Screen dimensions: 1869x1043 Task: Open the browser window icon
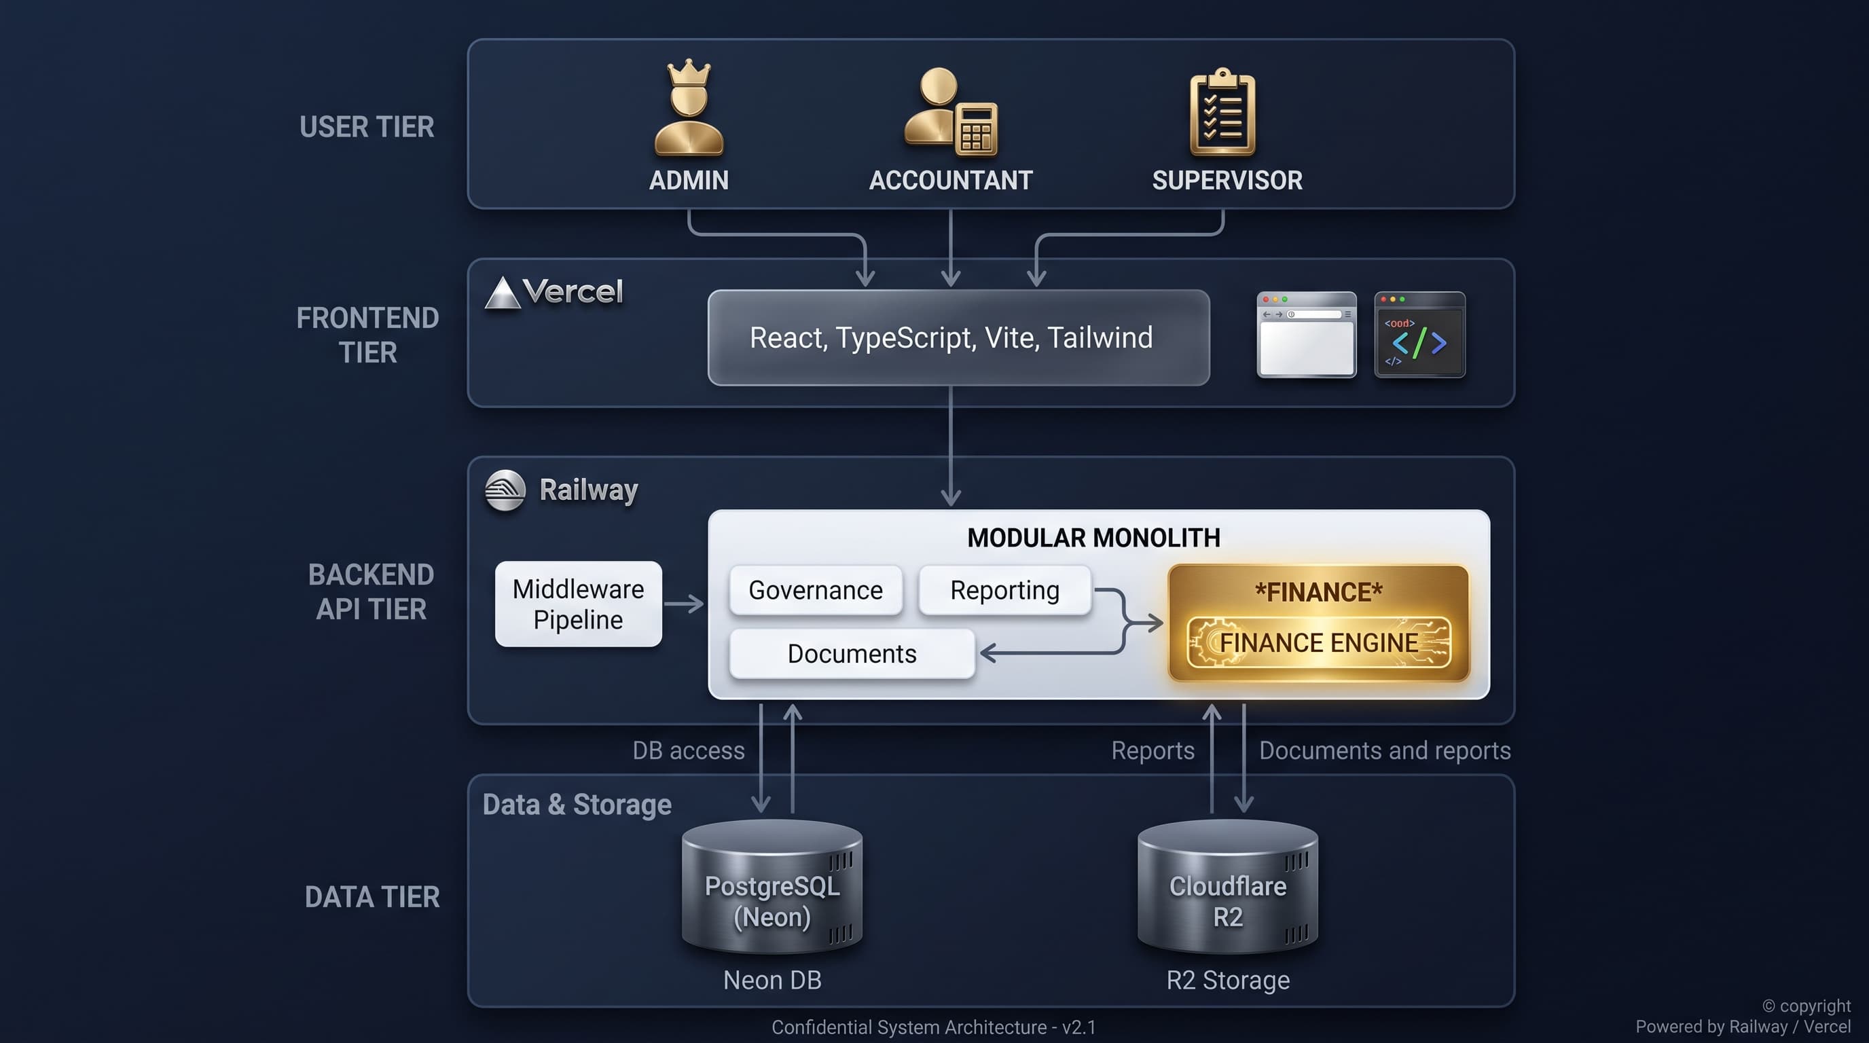pos(1306,334)
